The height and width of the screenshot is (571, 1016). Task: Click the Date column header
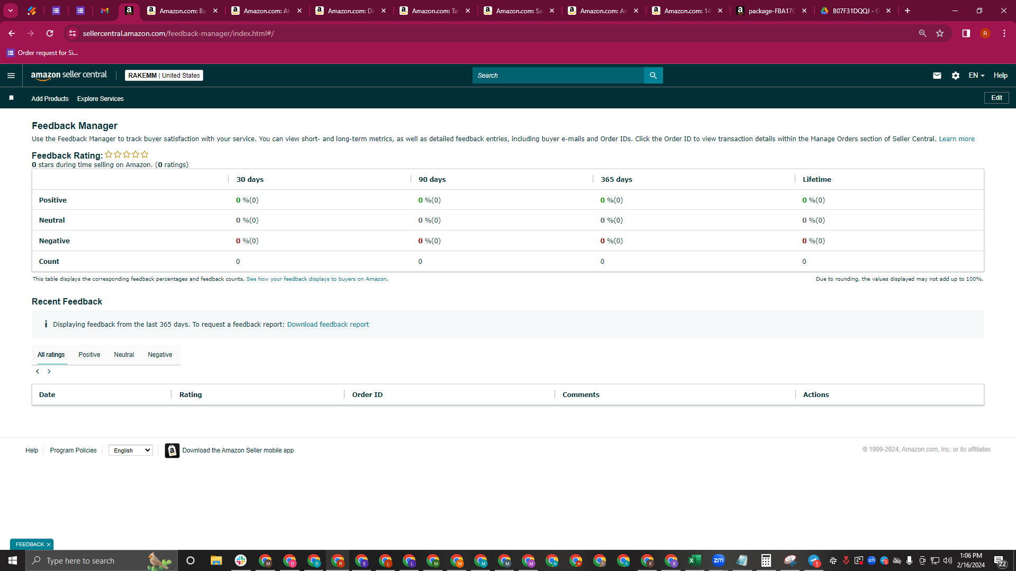(x=47, y=395)
